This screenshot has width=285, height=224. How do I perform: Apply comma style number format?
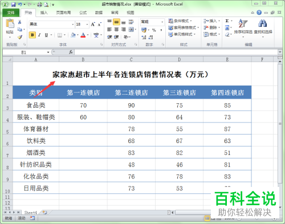click(x=161, y=30)
